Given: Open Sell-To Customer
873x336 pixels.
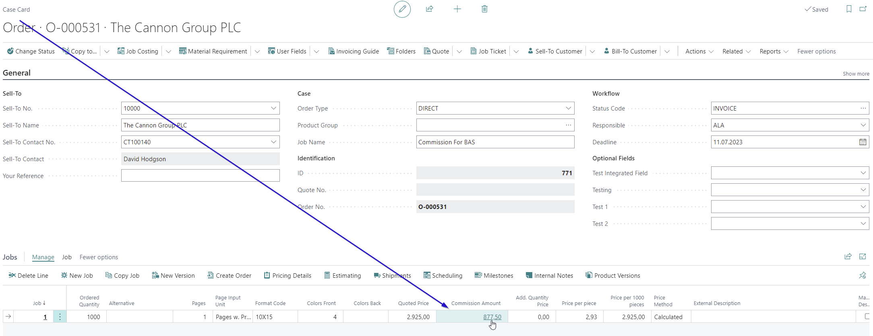Looking at the screenshot, I should tap(555, 51).
